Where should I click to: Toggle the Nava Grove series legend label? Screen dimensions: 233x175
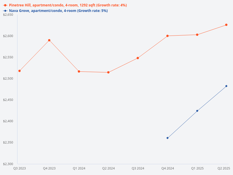click(58, 11)
